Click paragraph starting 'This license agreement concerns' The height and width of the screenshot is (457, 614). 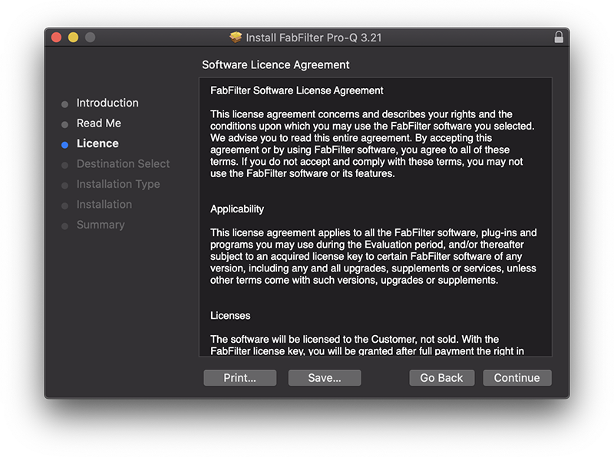pyautogui.click(x=372, y=143)
